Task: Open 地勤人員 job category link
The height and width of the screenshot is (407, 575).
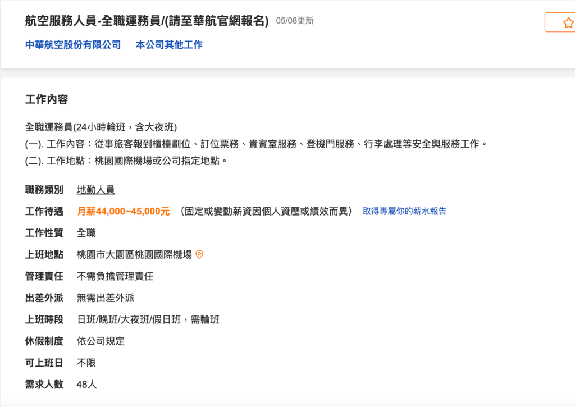Action: (95, 190)
